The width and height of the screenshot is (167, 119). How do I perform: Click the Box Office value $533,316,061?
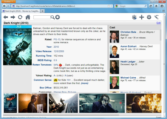(61, 88)
